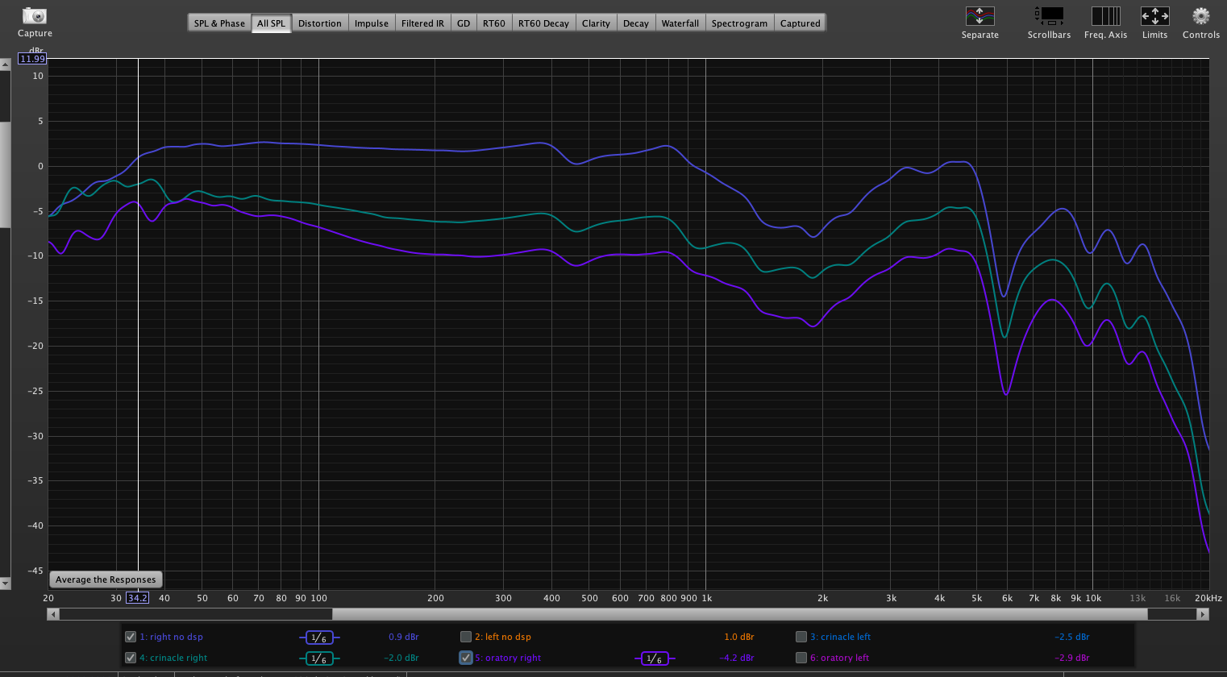Screen dimensions: 1227x677
Task: Switch to the Filtered IR tab
Action: pyautogui.click(x=422, y=23)
